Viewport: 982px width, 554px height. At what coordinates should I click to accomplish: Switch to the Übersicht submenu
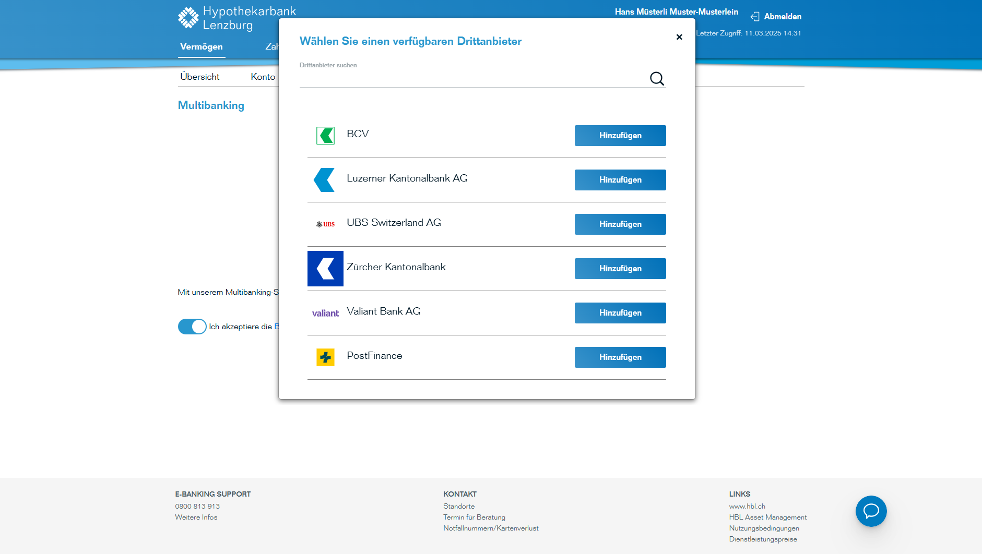200,77
